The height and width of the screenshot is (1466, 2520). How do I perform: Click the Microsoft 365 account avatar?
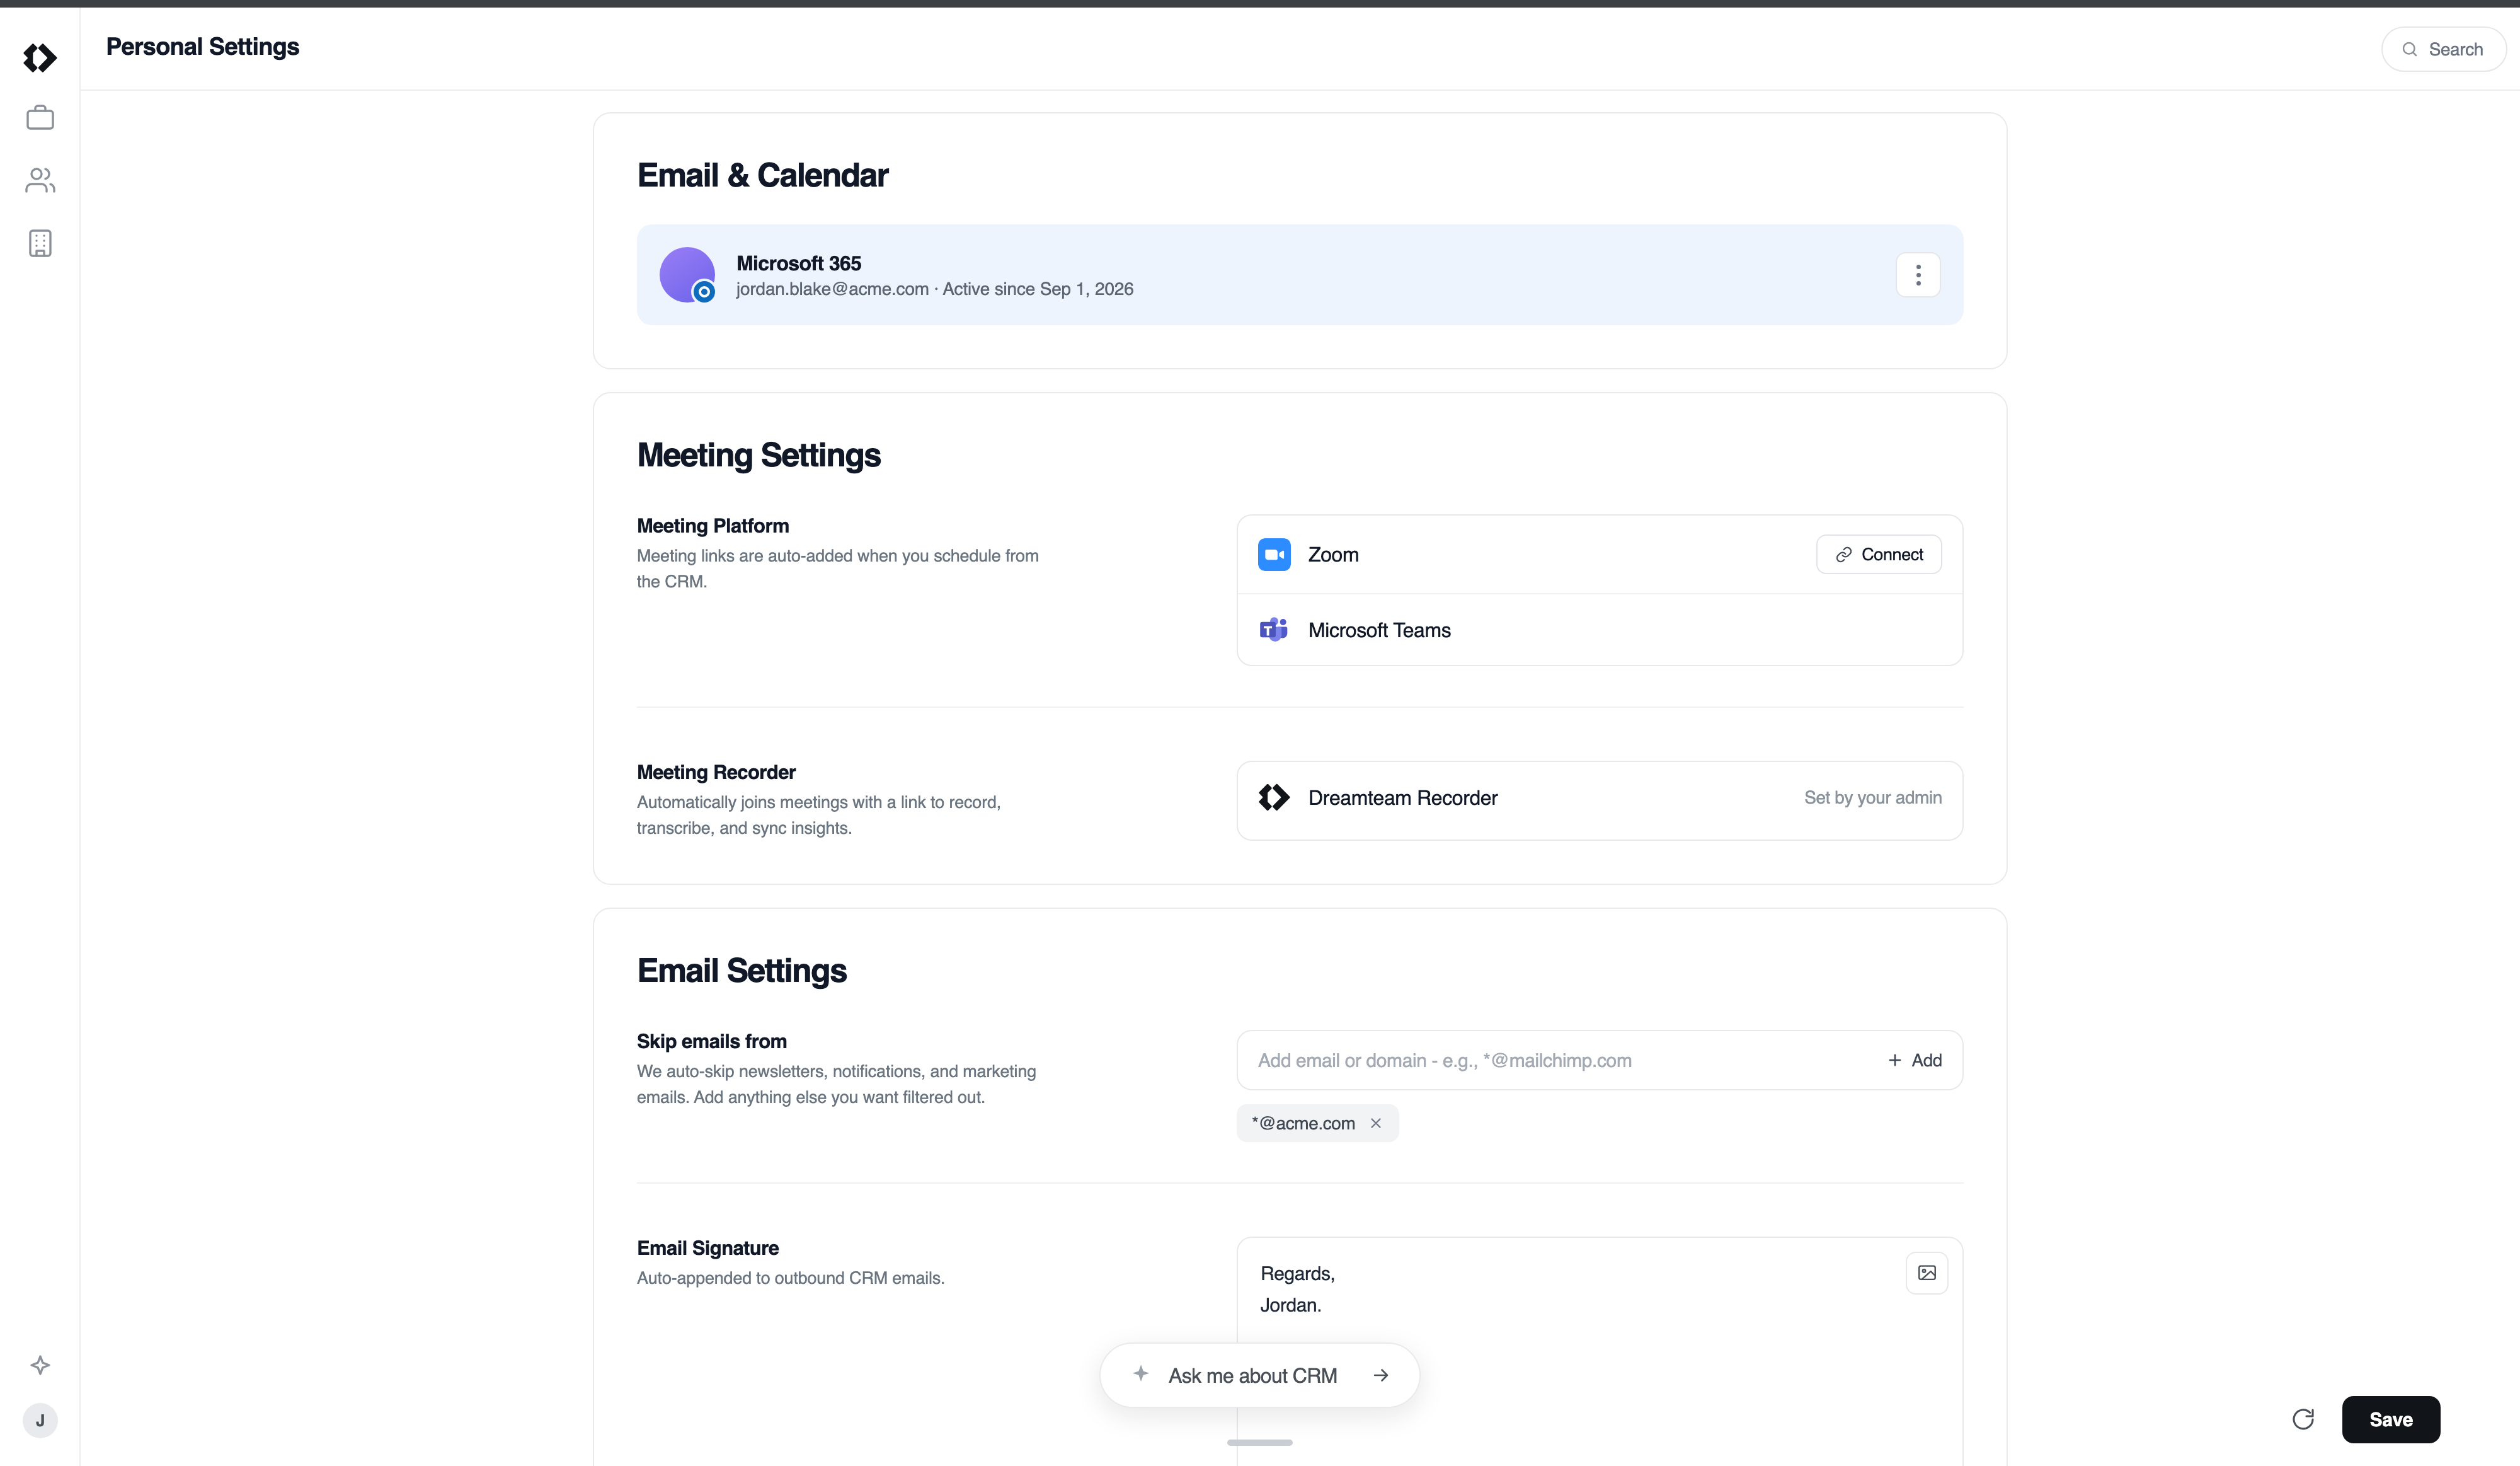[687, 274]
